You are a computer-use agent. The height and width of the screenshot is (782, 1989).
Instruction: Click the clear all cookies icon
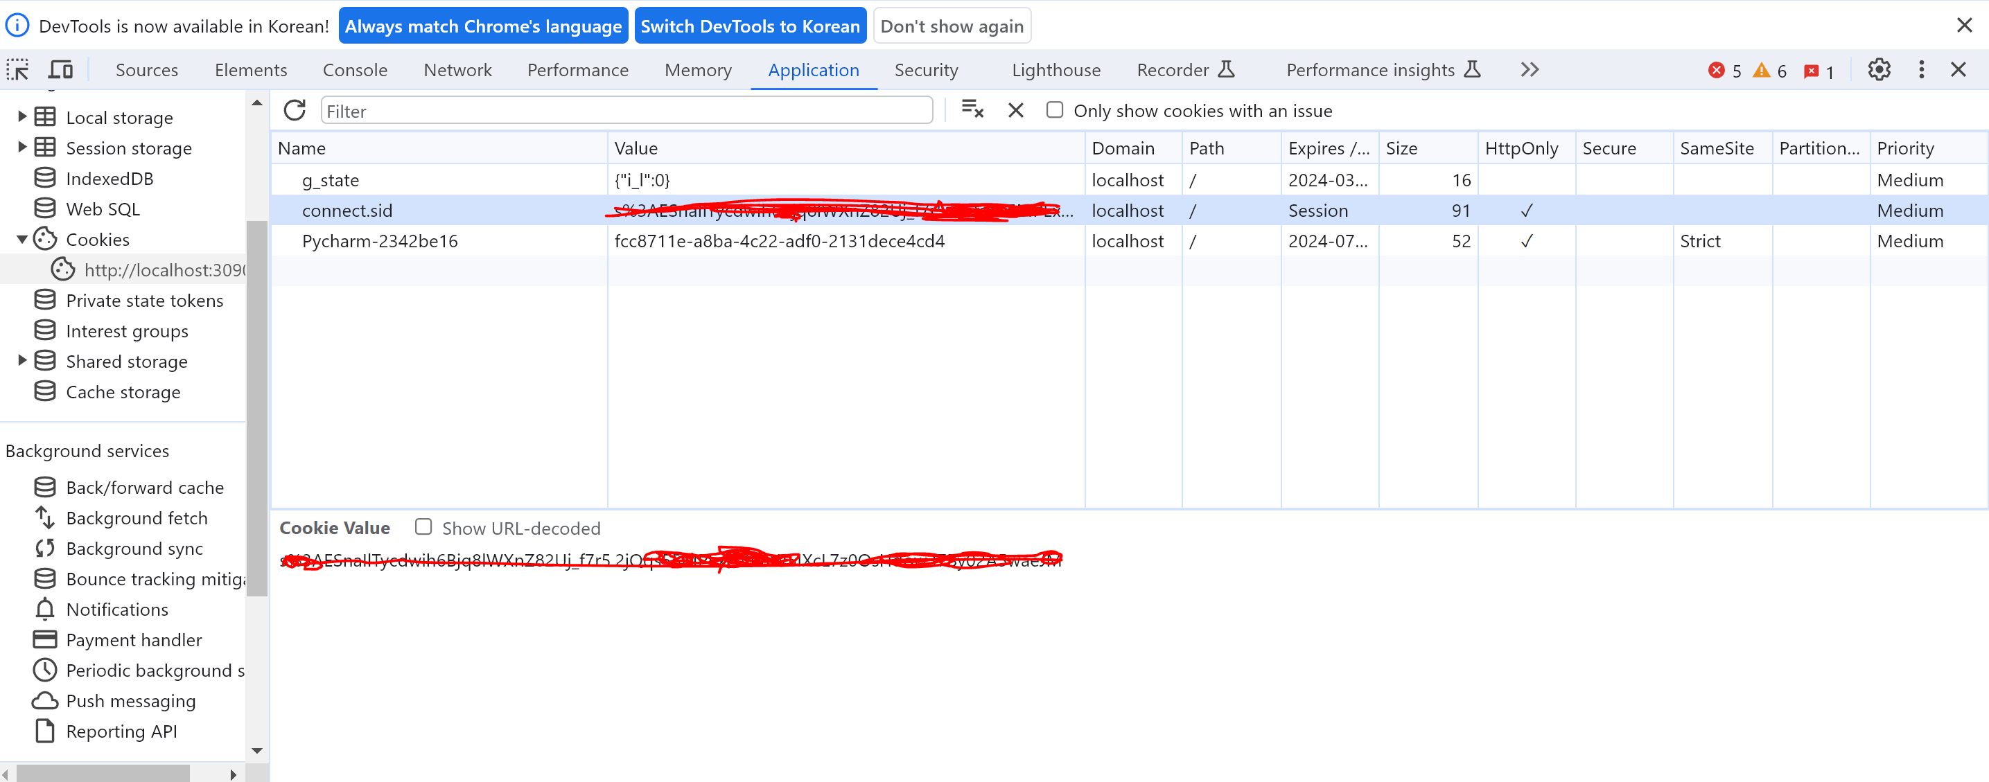coord(972,109)
